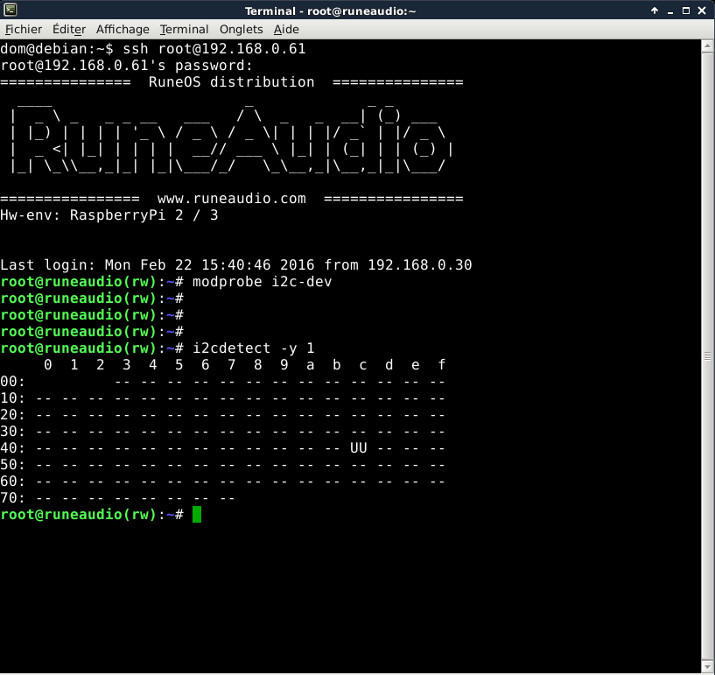Viewport: 715px width, 675px height.
Task: Click the window title 'Terminal - root@runeaudio:~'
Action: point(330,11)
